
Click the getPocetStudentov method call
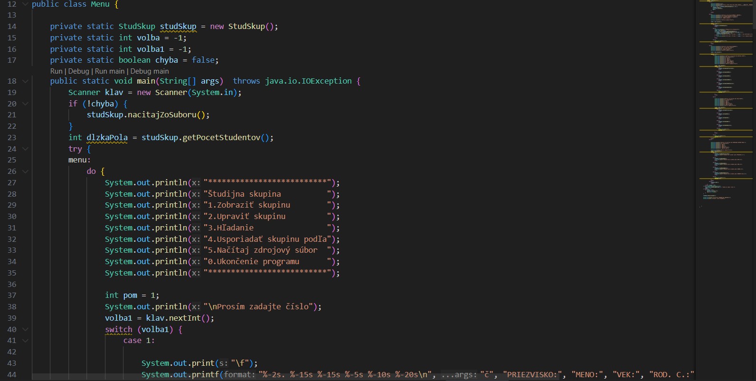pos(221,138)
